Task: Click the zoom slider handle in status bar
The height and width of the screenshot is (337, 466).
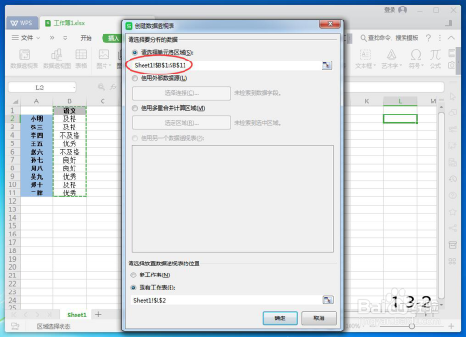Action: pos(412,326)
